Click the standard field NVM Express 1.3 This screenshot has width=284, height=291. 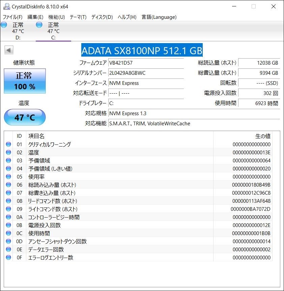[194, 113]
